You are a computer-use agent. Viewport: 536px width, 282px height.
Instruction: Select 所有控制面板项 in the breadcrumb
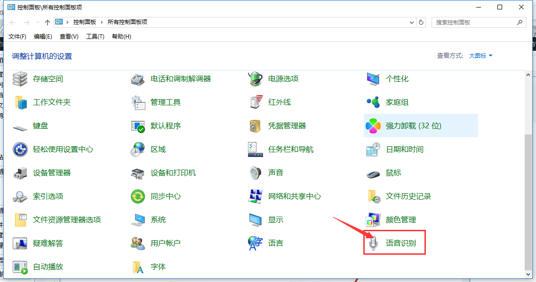click(128, 22)
